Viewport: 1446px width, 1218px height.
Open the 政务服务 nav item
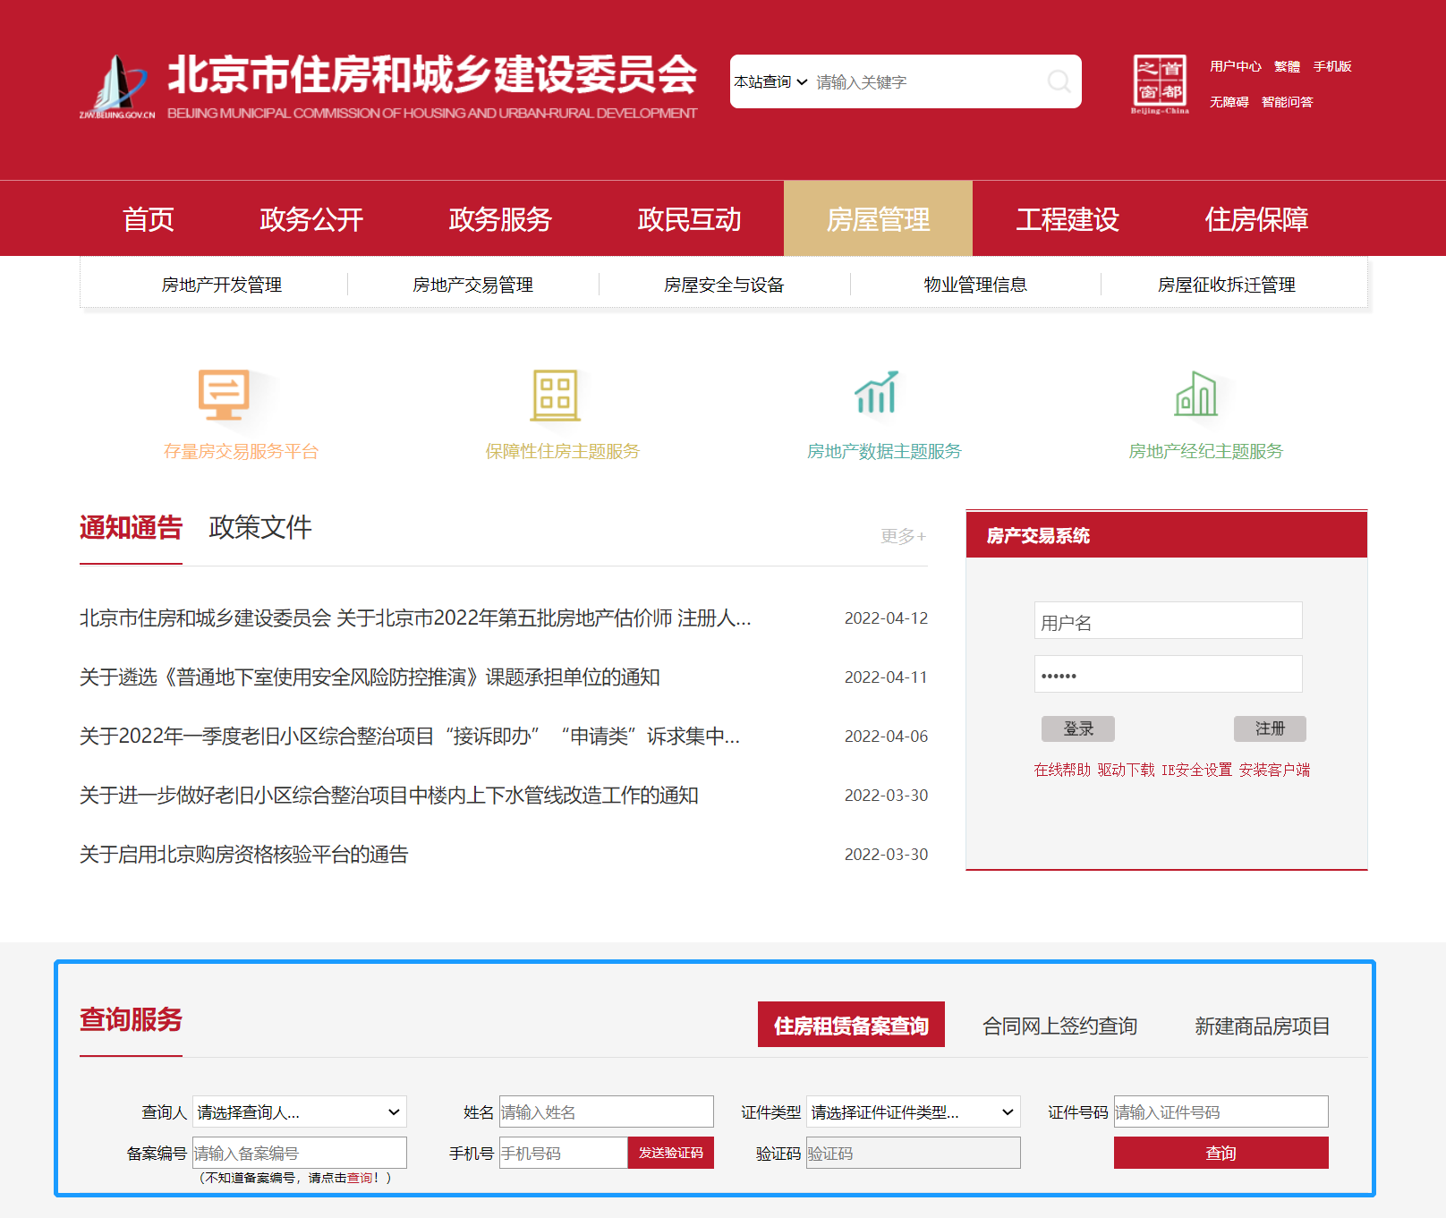tap(500, 219)
